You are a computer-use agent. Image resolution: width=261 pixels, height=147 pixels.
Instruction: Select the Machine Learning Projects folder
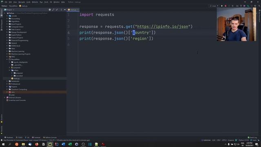click(x=21, y=54)
